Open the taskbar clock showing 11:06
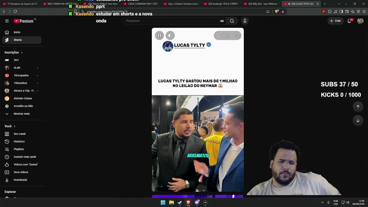This screenshot has height=207, width=368. [x=359, y=202]
